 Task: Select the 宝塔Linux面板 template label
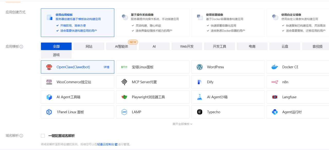143,67
